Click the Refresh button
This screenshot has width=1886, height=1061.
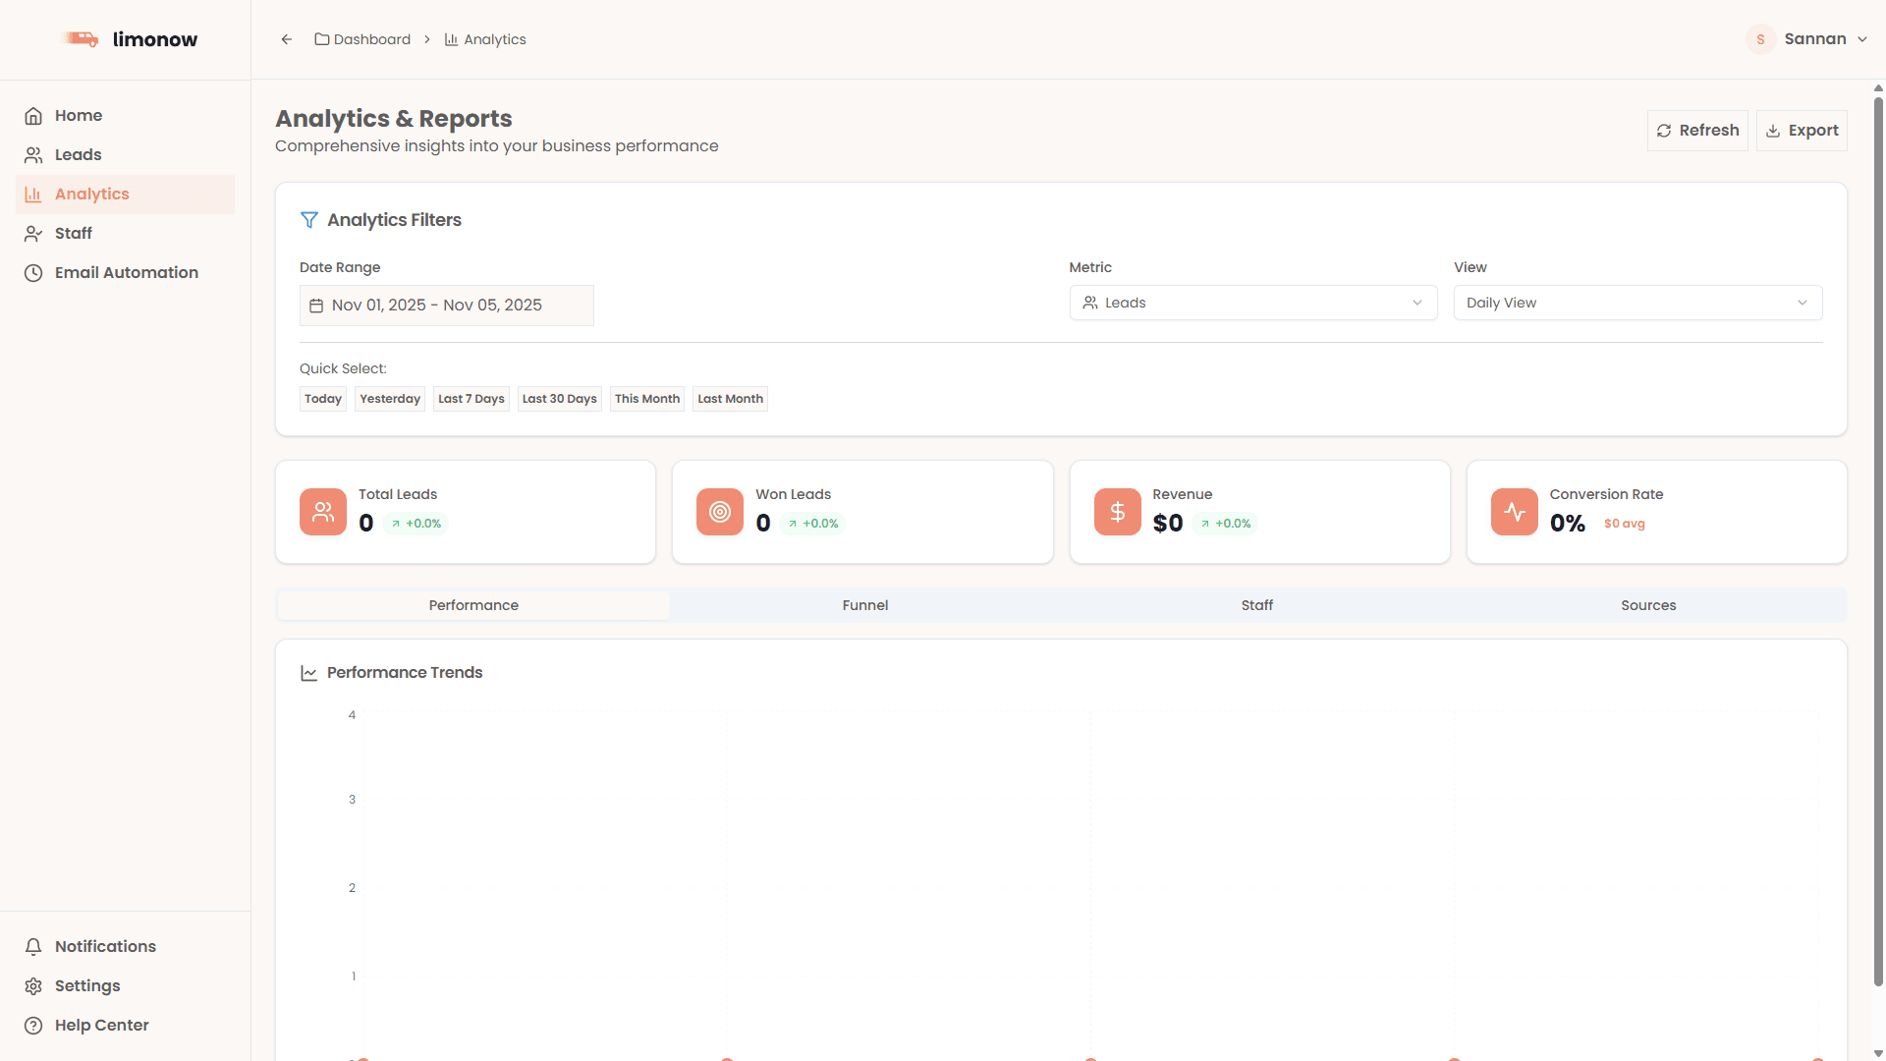coord(1696,130)
